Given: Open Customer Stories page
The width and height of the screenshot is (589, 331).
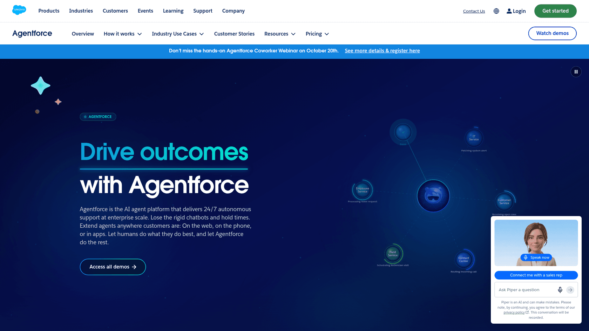Looking at the screenshot, I should pos(234,34).
